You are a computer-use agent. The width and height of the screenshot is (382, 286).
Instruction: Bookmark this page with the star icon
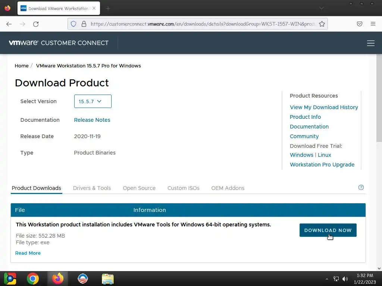click(322, 24)
